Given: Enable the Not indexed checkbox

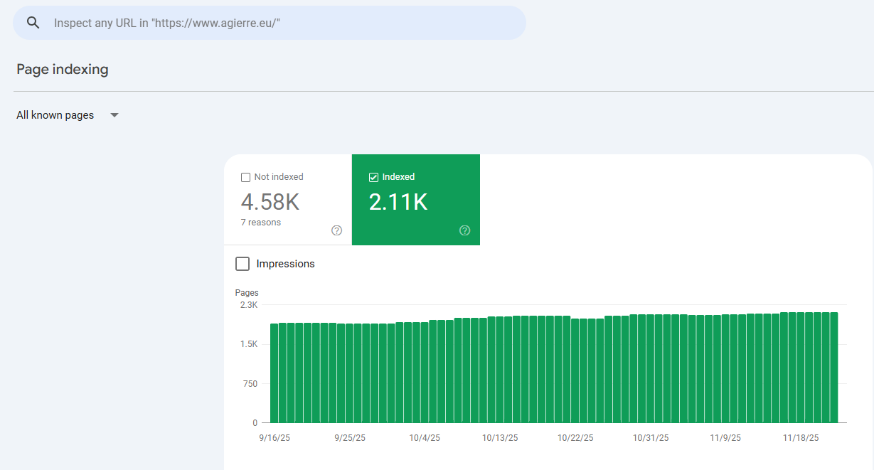Looking at the screenshot, I should 246,177.
